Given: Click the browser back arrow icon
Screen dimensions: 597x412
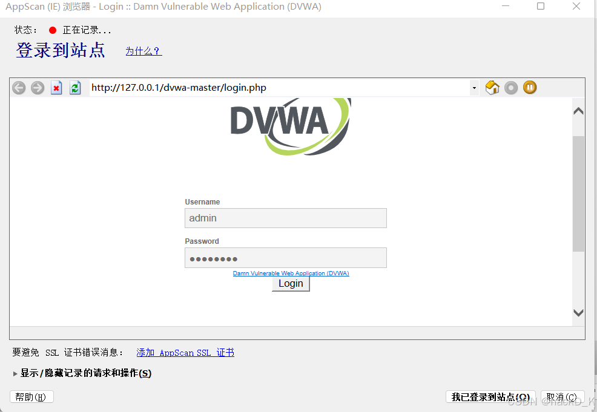Looking at the screenshot, I should tap(19, 88).
